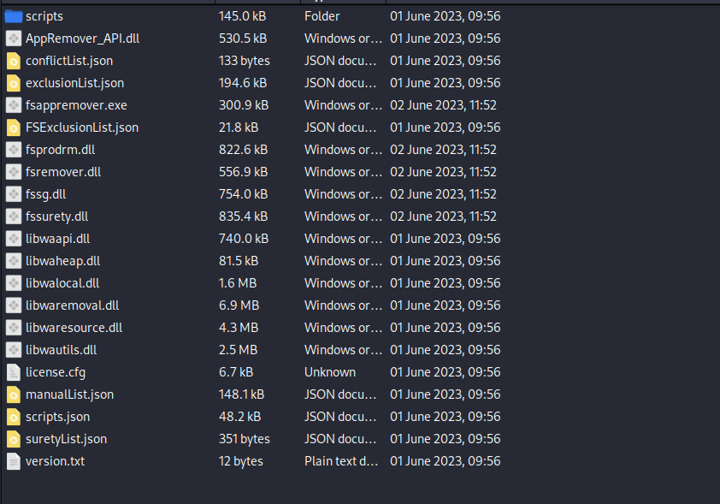Click the FSExclusionList.json file icon
This screenshot has width=720, height=504.
(x=13, y=127)
